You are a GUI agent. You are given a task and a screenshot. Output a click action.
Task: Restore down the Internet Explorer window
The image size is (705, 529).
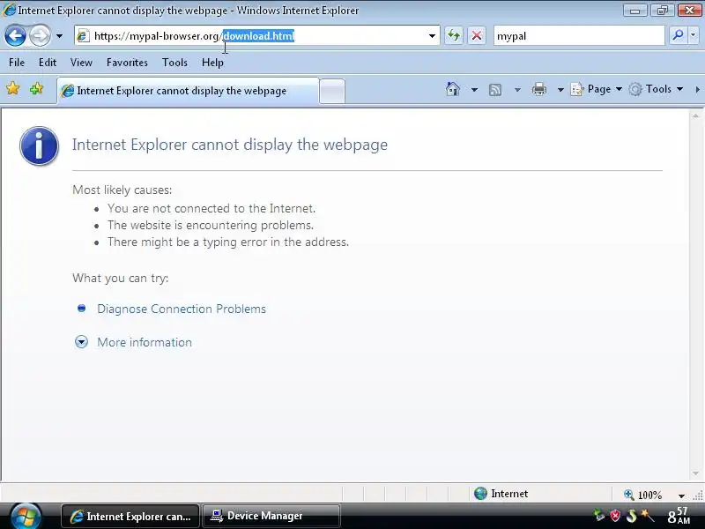(x=662, y=11)
